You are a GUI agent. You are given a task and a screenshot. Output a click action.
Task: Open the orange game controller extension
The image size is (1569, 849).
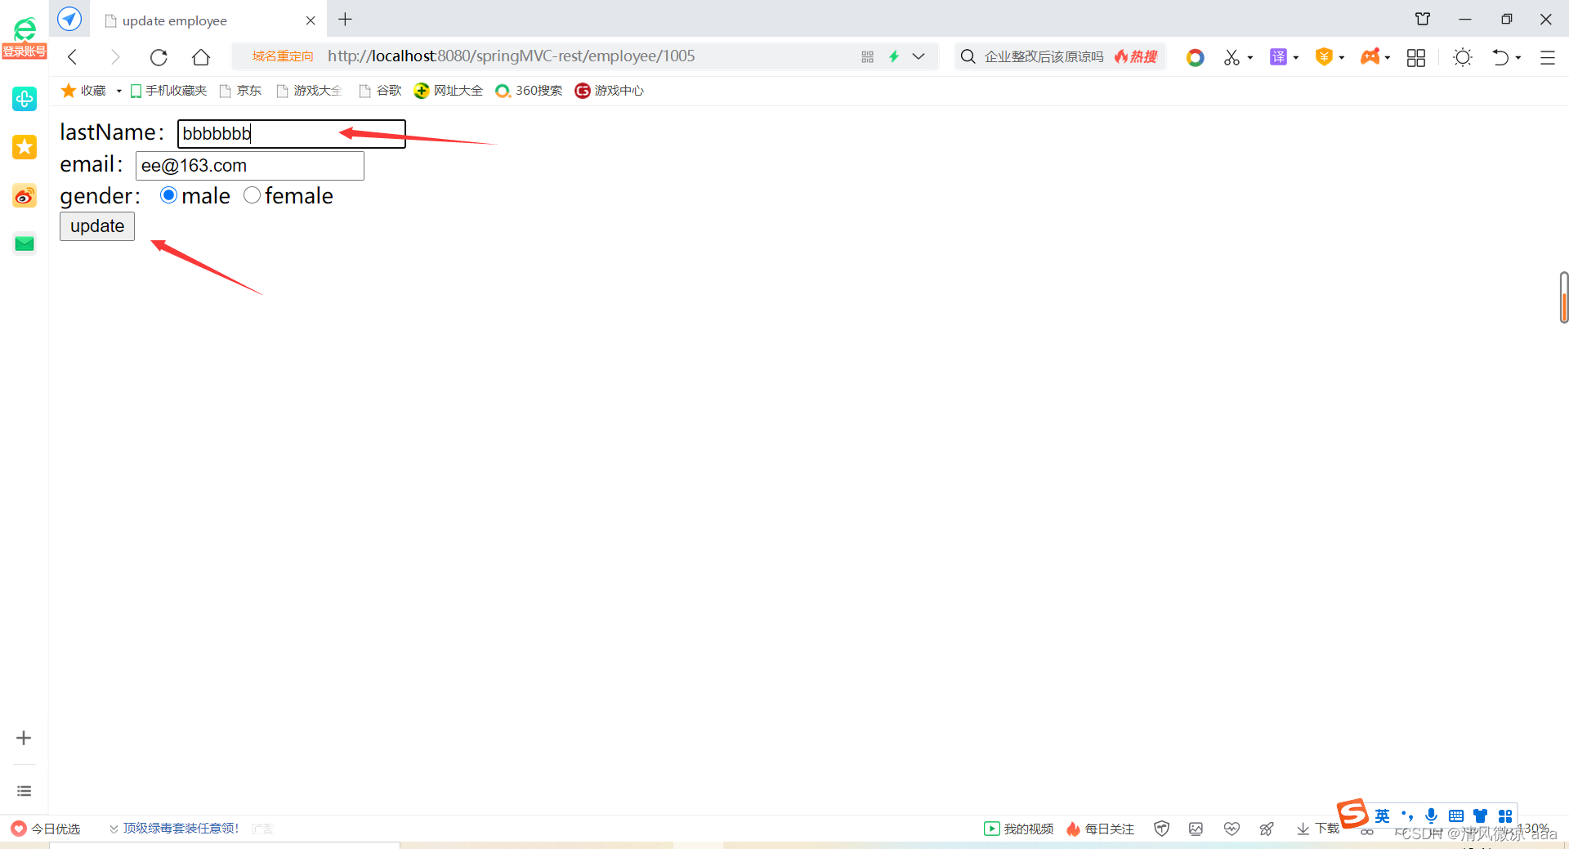(1370, 56)
